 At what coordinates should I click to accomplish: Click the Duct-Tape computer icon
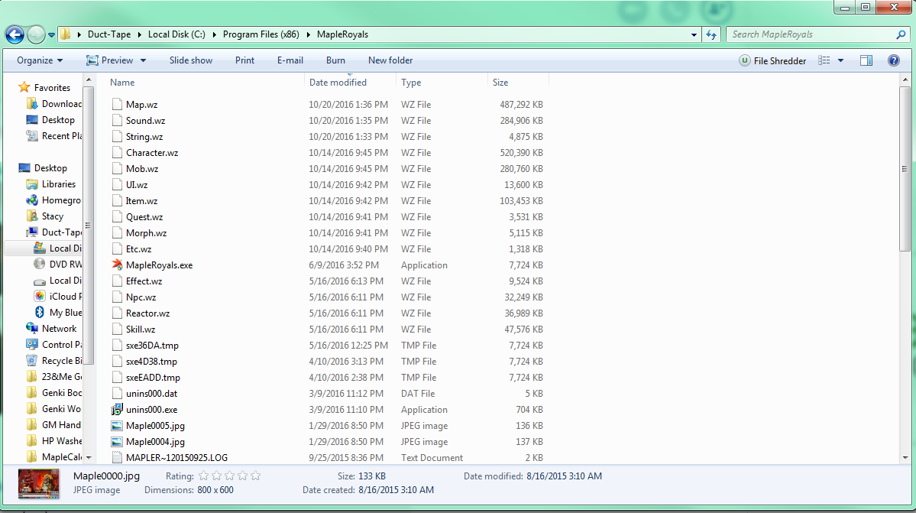pyautogui.click(x=32, y=232)
